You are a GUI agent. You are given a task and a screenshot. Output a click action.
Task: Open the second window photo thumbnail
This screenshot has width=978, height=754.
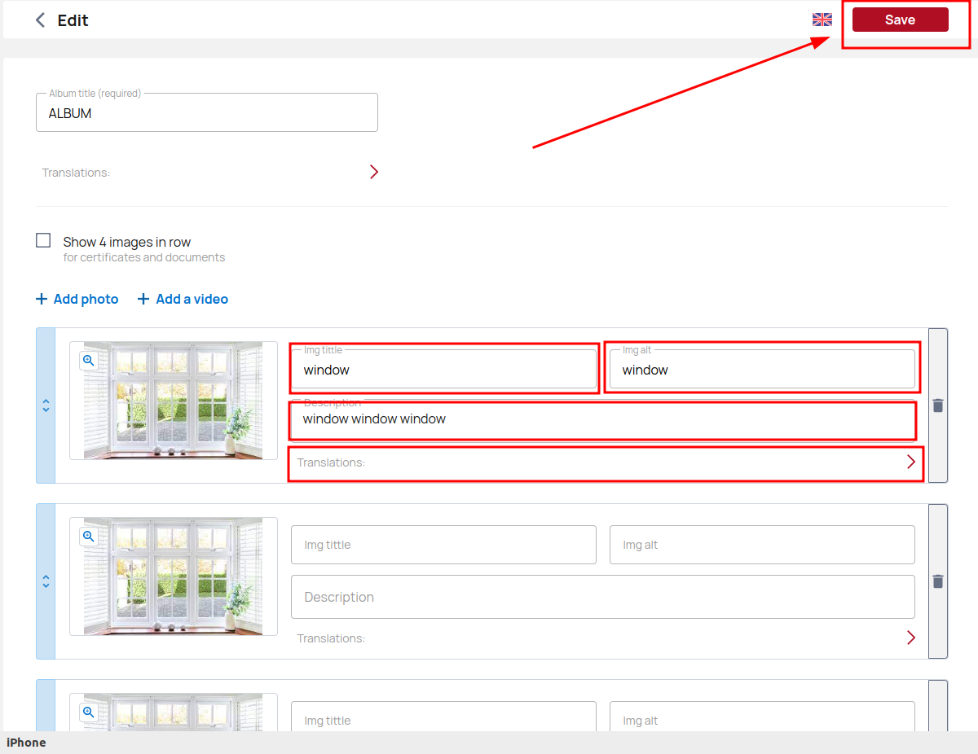pyautogui.click(x=174, y=576)
